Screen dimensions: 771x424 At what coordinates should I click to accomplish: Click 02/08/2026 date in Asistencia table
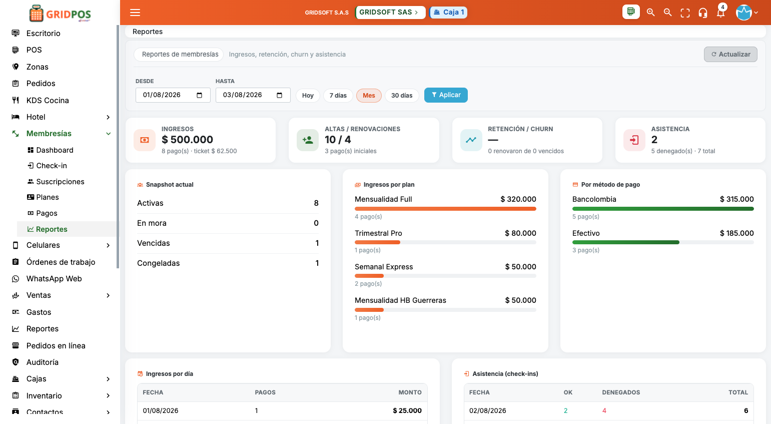pos(487,410)
